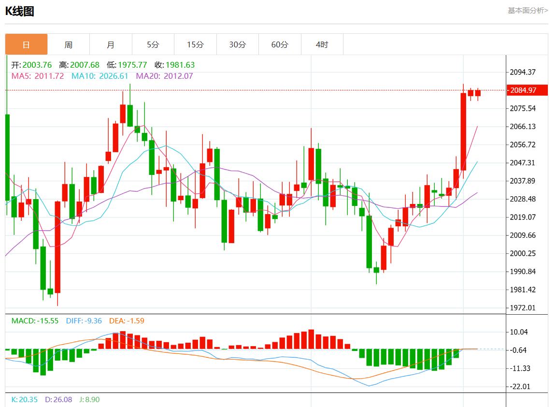The width and height of the screenshot is (557, 407).
Task: Click the 2037.89 price axis label
Action: coord(523,181)
